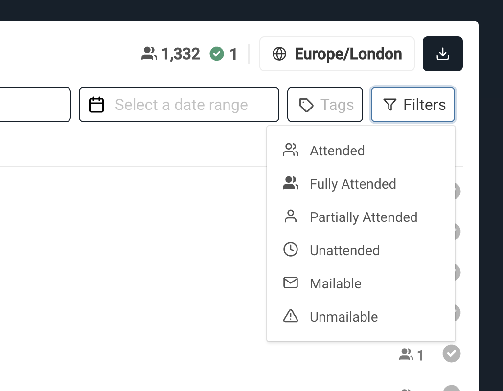Screen dimensions: 503x391
Task: Click the people icon beside 1,332
Action: (x=149, y=54)
